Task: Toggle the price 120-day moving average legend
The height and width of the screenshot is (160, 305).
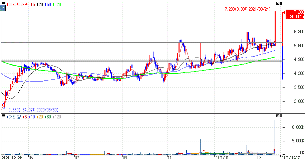Action: (x=57, y=4)
